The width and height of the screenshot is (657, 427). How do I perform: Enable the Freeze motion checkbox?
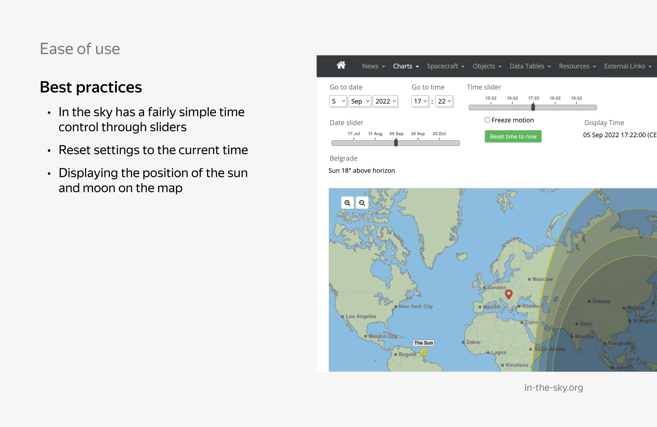(487, 120)
